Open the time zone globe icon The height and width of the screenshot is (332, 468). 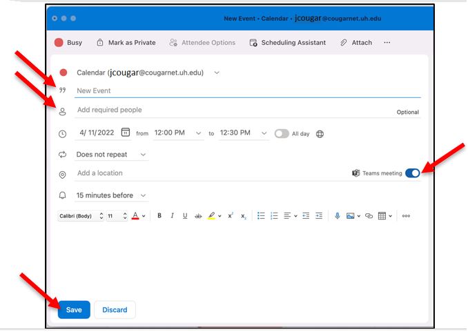coord(320,134)
